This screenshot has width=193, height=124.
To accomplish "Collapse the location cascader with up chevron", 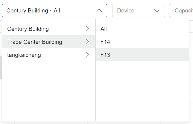I will tap(99, 11).
